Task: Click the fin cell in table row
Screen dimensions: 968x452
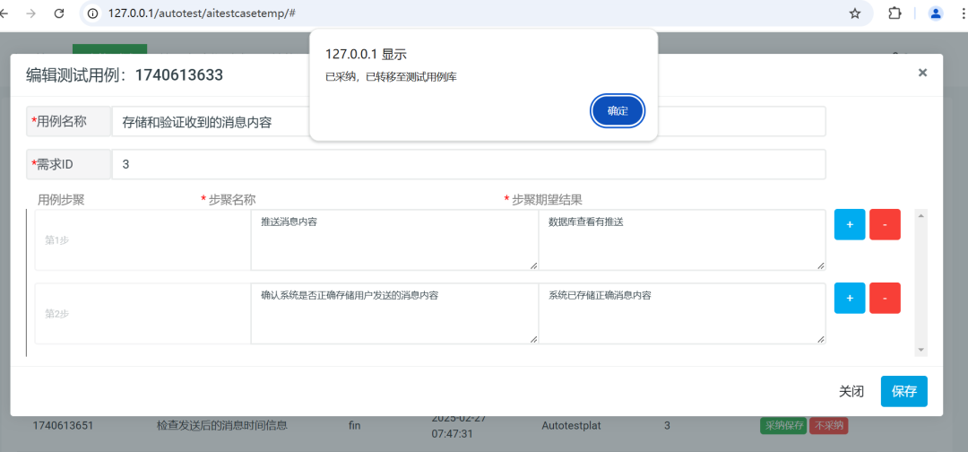Action: click(x=354, y=425)
